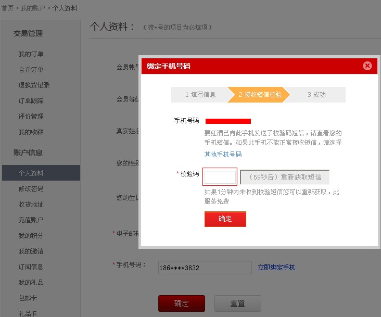Click the 校验码 input field
381x317 pixels.
(220, 177)
